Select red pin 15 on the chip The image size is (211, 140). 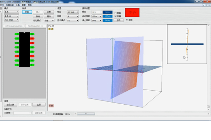[32, 38]
